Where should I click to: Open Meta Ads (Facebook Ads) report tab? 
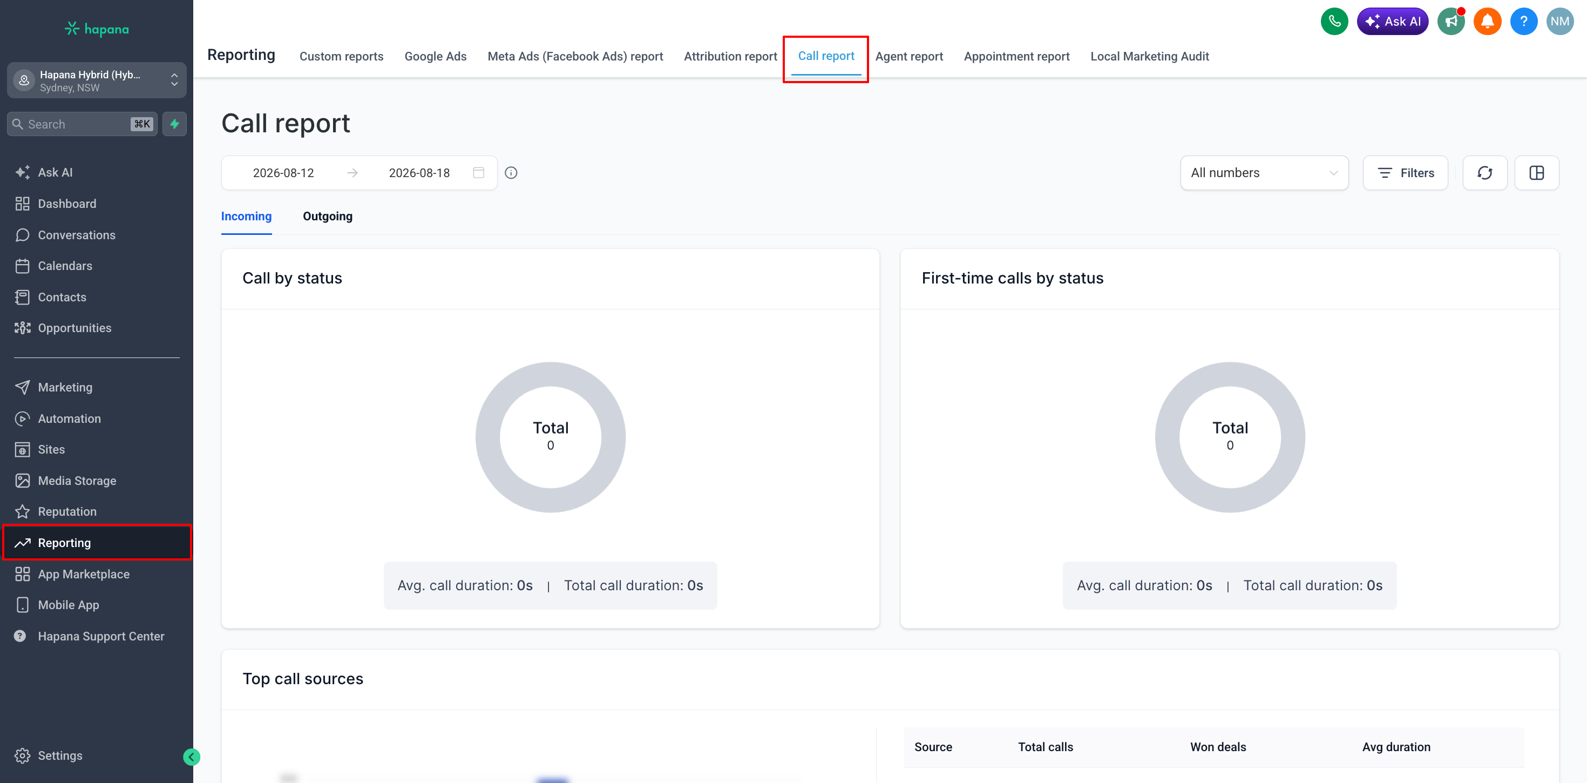[x=575, y=56]
